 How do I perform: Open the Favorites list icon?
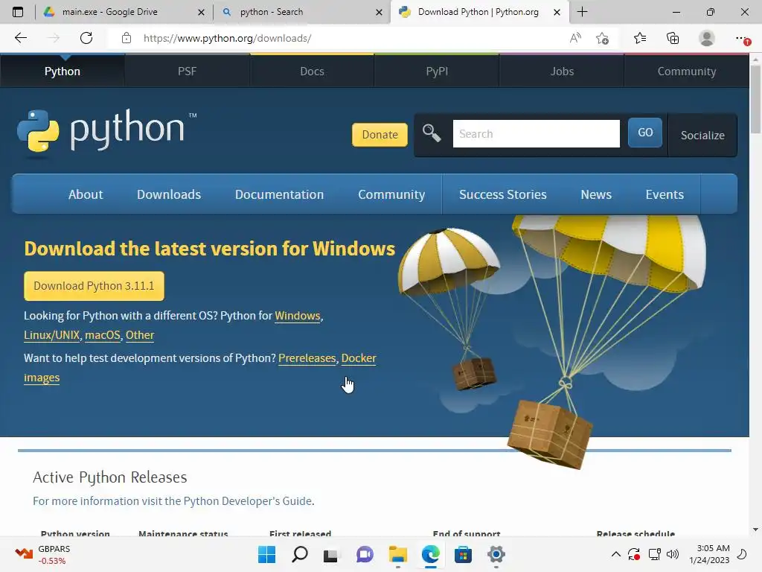640,38
